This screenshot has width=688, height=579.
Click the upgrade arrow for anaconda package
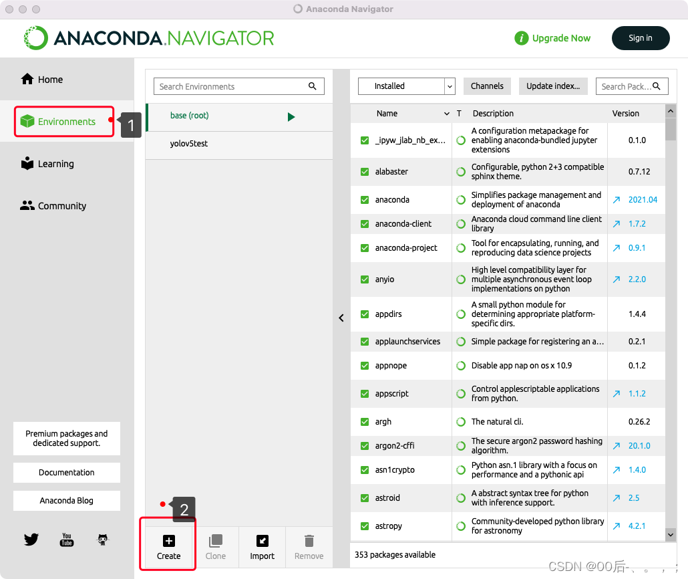(617, 200)
